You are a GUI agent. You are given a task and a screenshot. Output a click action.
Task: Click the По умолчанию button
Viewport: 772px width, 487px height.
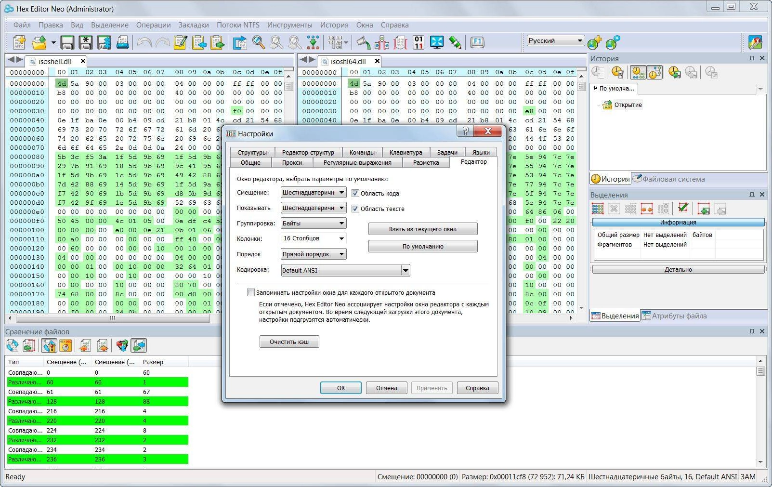[423, 246]
